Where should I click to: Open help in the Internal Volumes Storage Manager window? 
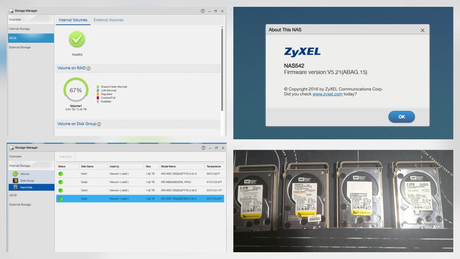[x=203, y=11]
